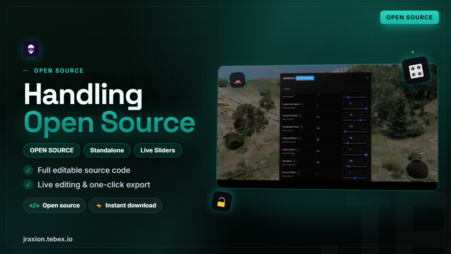This screenshot has width=451, height=254.
Task: Click the top-right OPEN SOURCE badge
Action: tap(409, 17)
